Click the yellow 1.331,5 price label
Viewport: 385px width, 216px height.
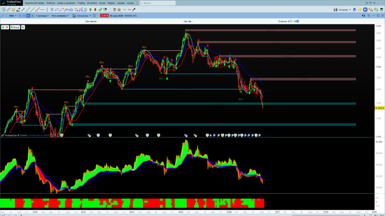coord(379,108)
